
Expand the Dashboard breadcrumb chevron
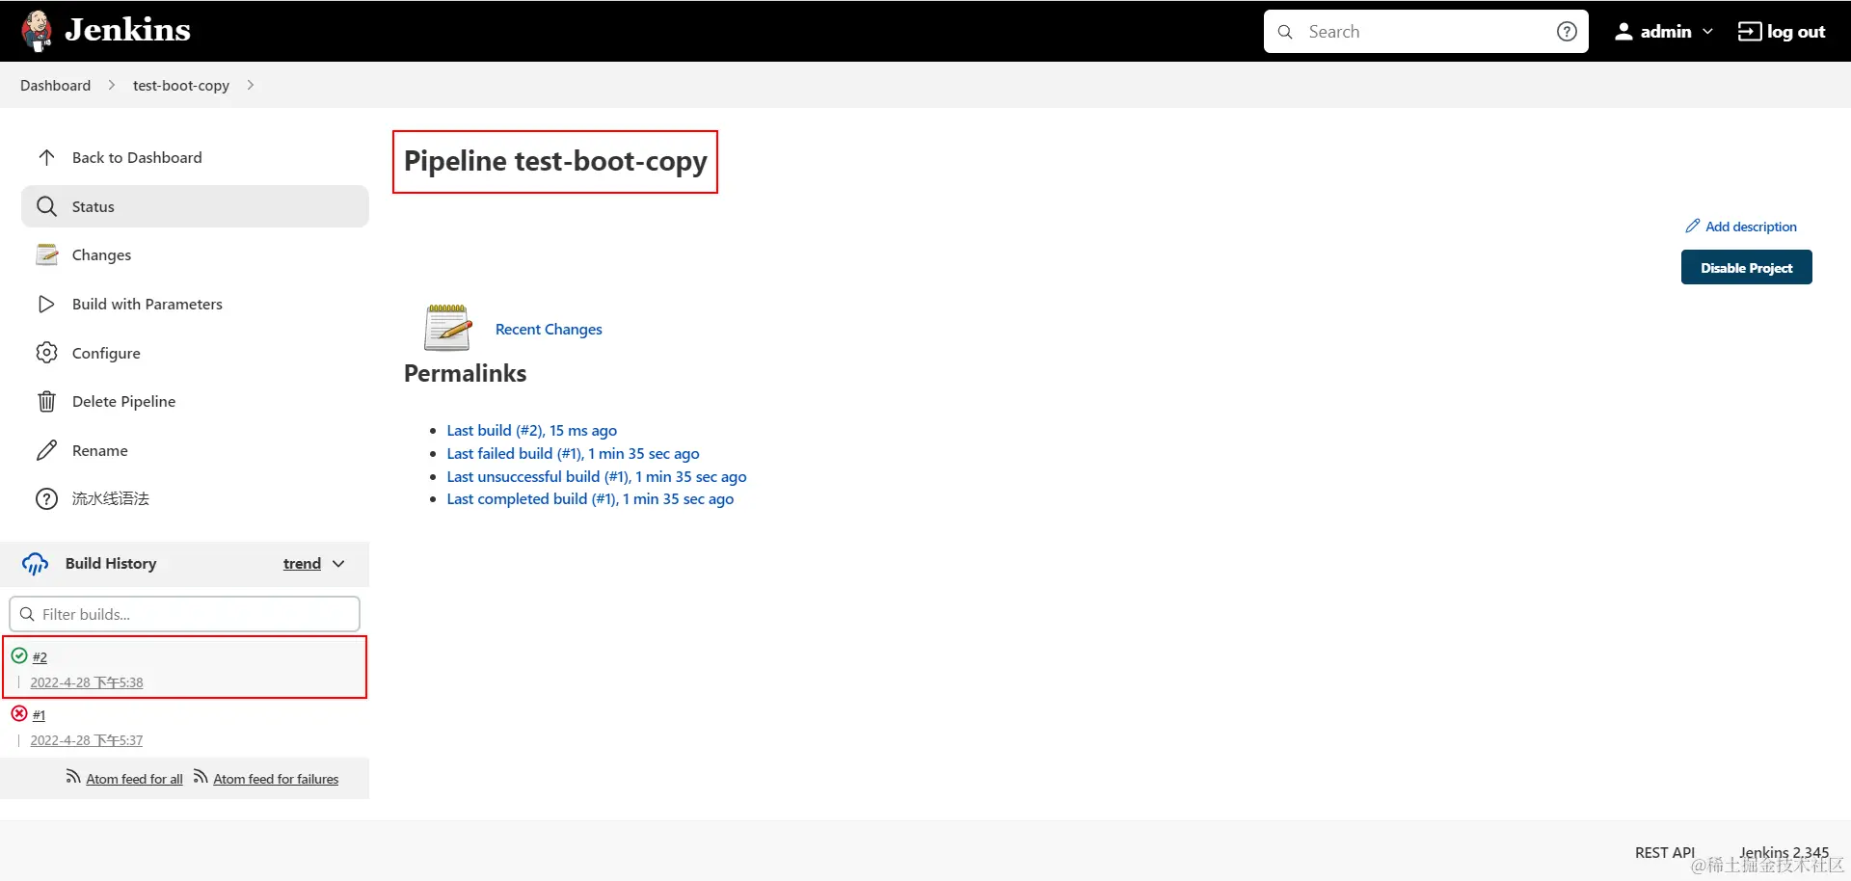(112, 85)
